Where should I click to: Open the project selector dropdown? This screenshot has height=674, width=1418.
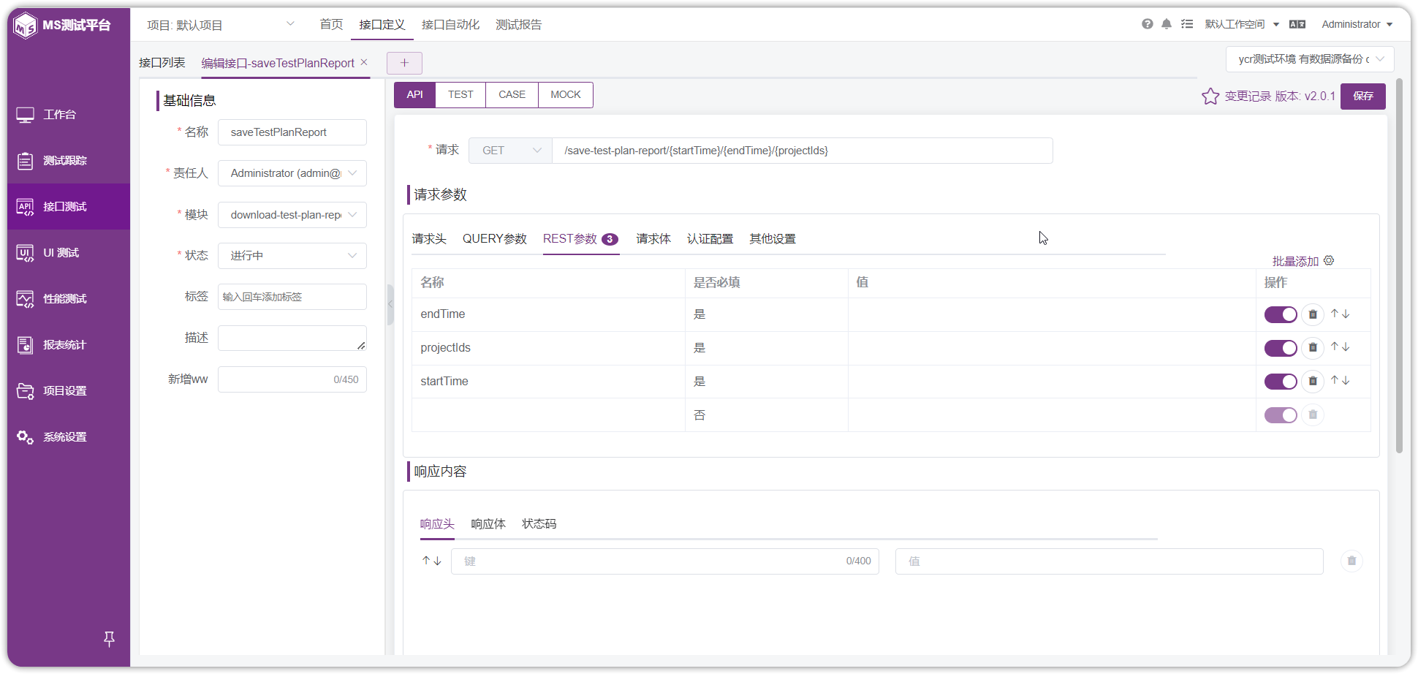[x=220, y=25]
